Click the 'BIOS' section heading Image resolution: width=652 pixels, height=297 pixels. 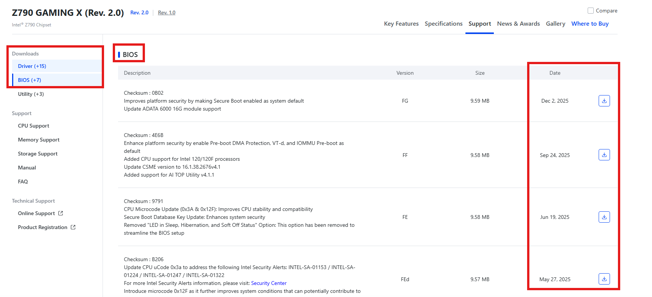[130, 55]
